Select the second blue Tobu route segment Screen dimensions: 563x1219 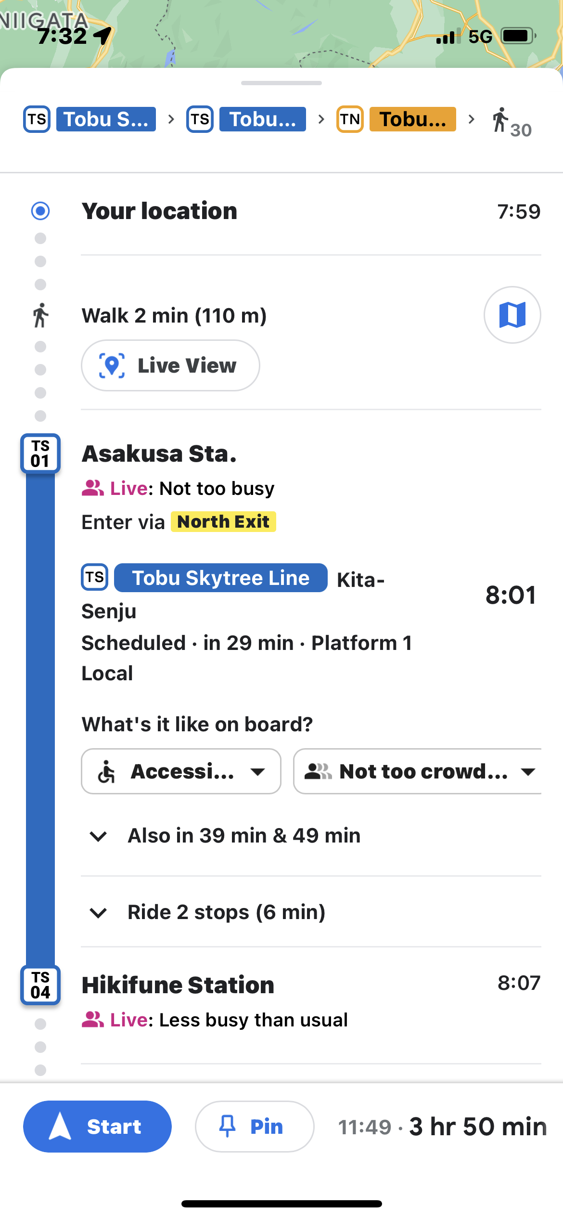[x=262, y=119]
